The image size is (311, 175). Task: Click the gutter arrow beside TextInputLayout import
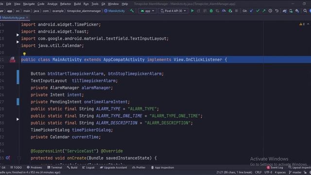tap(17, 35)
